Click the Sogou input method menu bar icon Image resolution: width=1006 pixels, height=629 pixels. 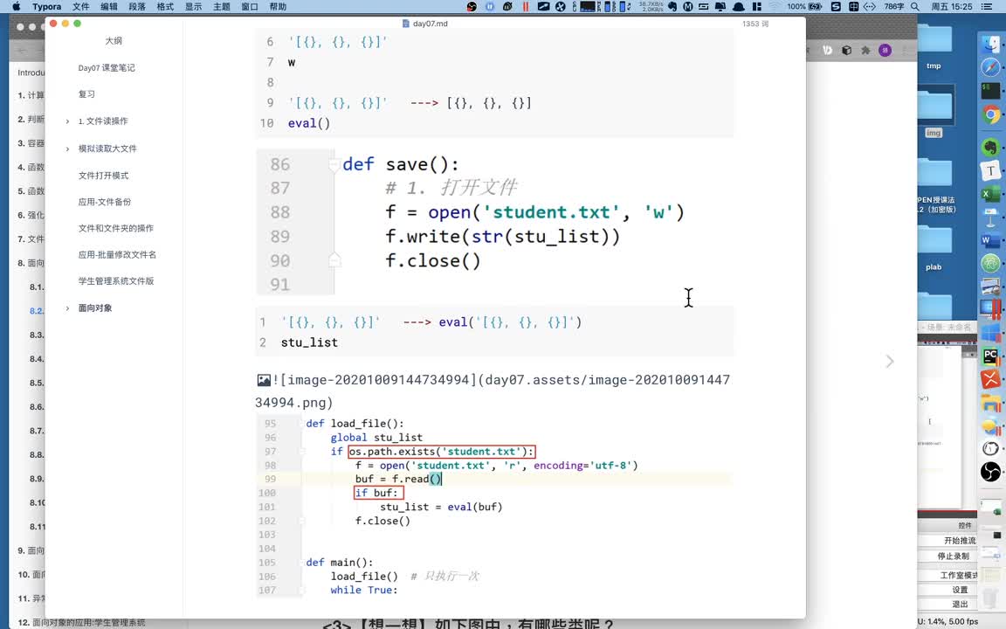836,6
